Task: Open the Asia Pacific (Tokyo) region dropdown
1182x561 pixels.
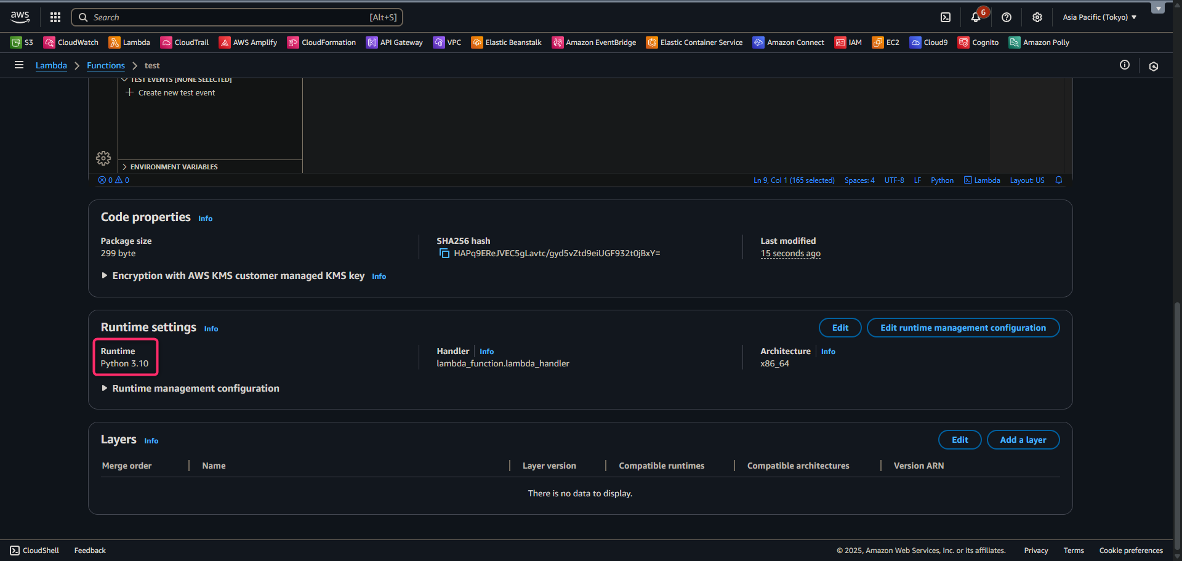Action: pos(1100,17)
